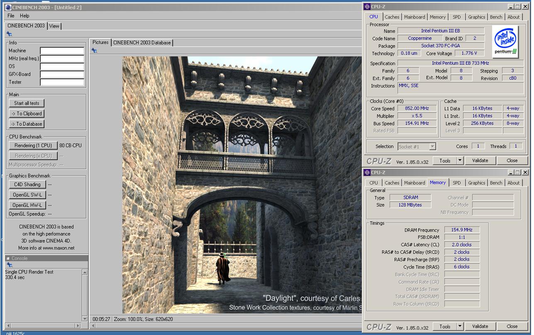The width and height of the screenshot is (534, 335).
Task: Click the console scrollbar up arrow
Action: point(85,272)
